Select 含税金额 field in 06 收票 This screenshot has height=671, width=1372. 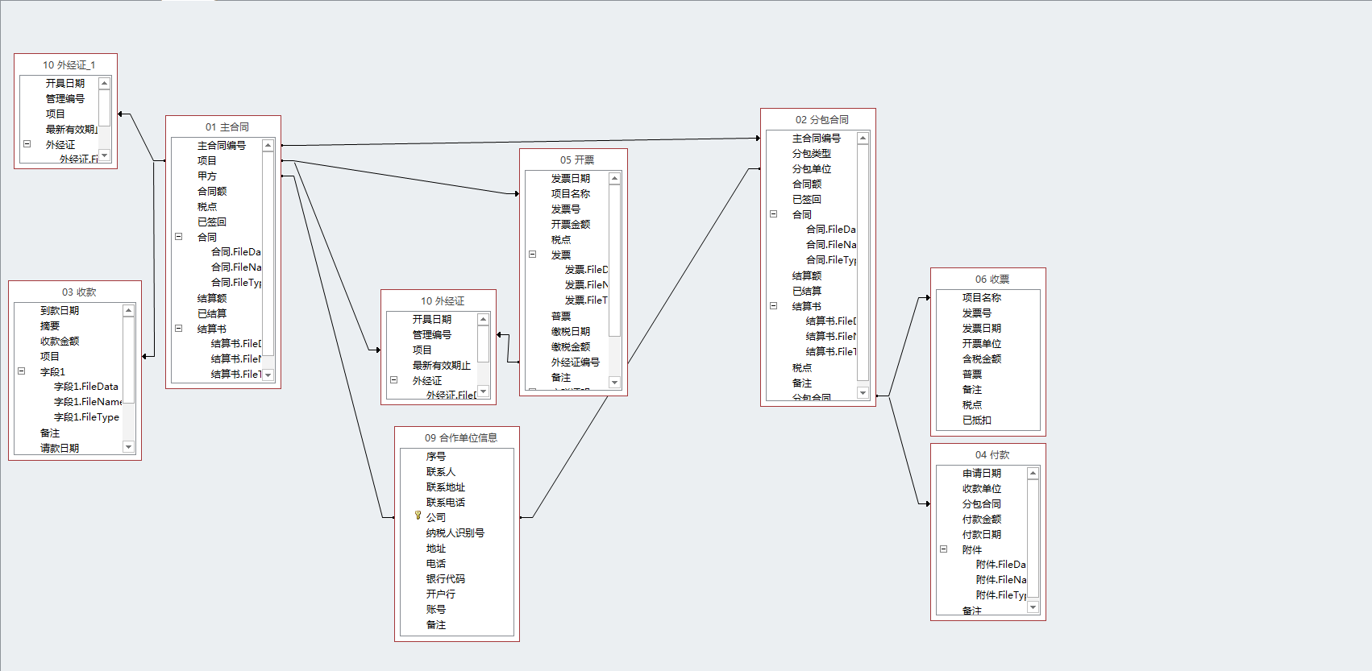[x=982, y=358]
